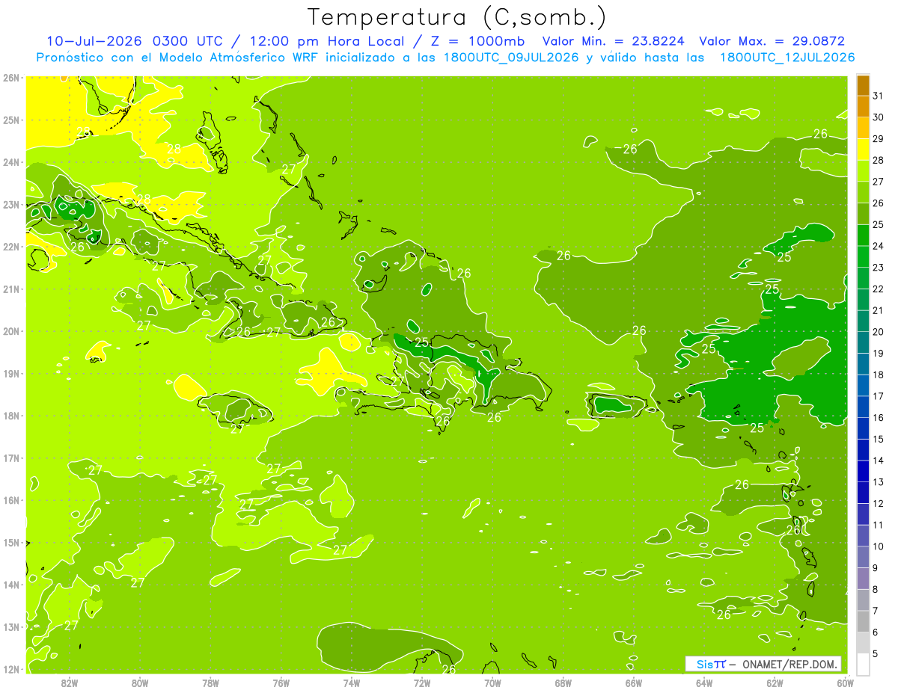Click the '18' color bar label
Image resolution: width=898 pixels, height=693 pixels.
coord(879,375)
